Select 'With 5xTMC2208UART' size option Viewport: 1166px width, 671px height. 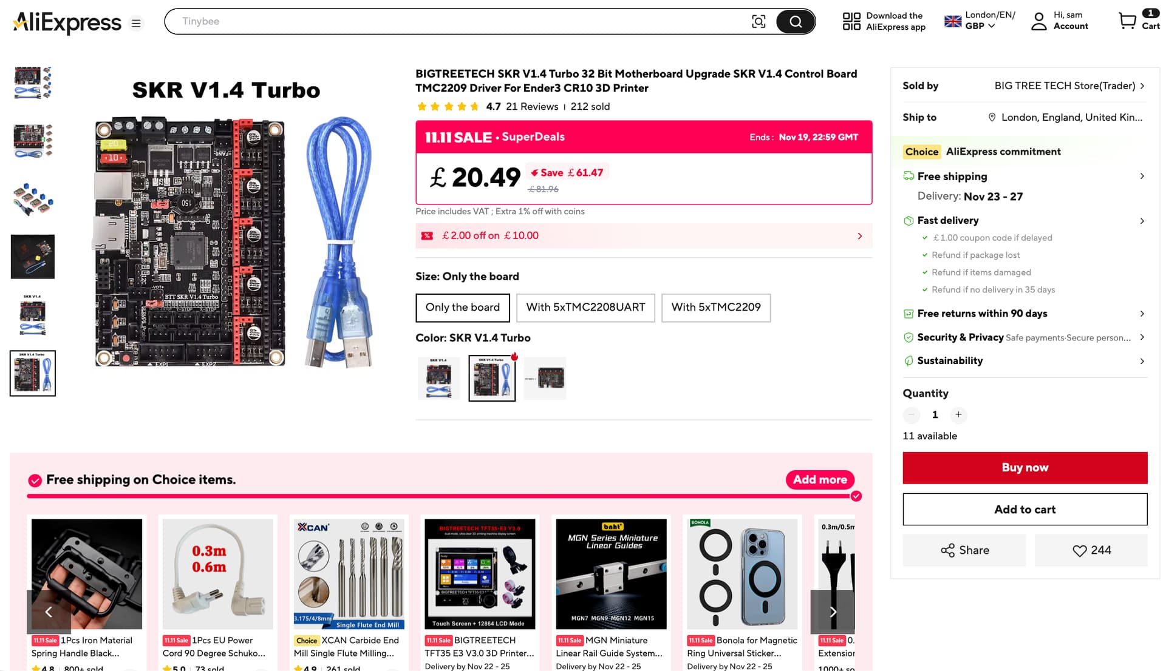(585, 308)
